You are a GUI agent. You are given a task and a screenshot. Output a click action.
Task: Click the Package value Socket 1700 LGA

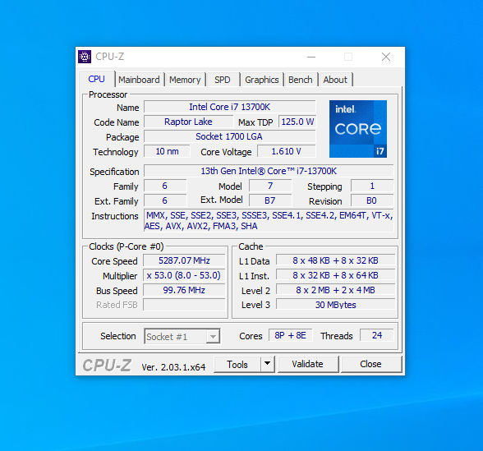point(230,136)
